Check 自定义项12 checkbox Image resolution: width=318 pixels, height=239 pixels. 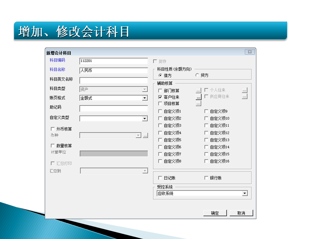[x=206, y=133]
